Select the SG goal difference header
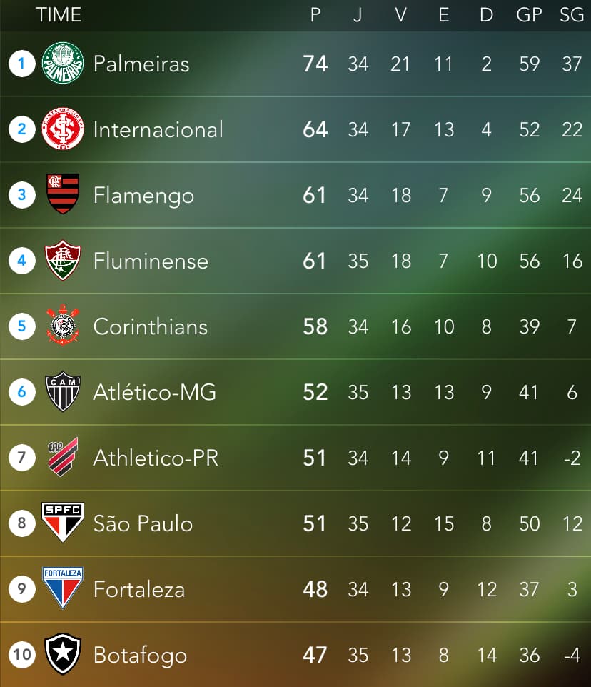This screenshot has height=687, width=591. click(571, 15)
